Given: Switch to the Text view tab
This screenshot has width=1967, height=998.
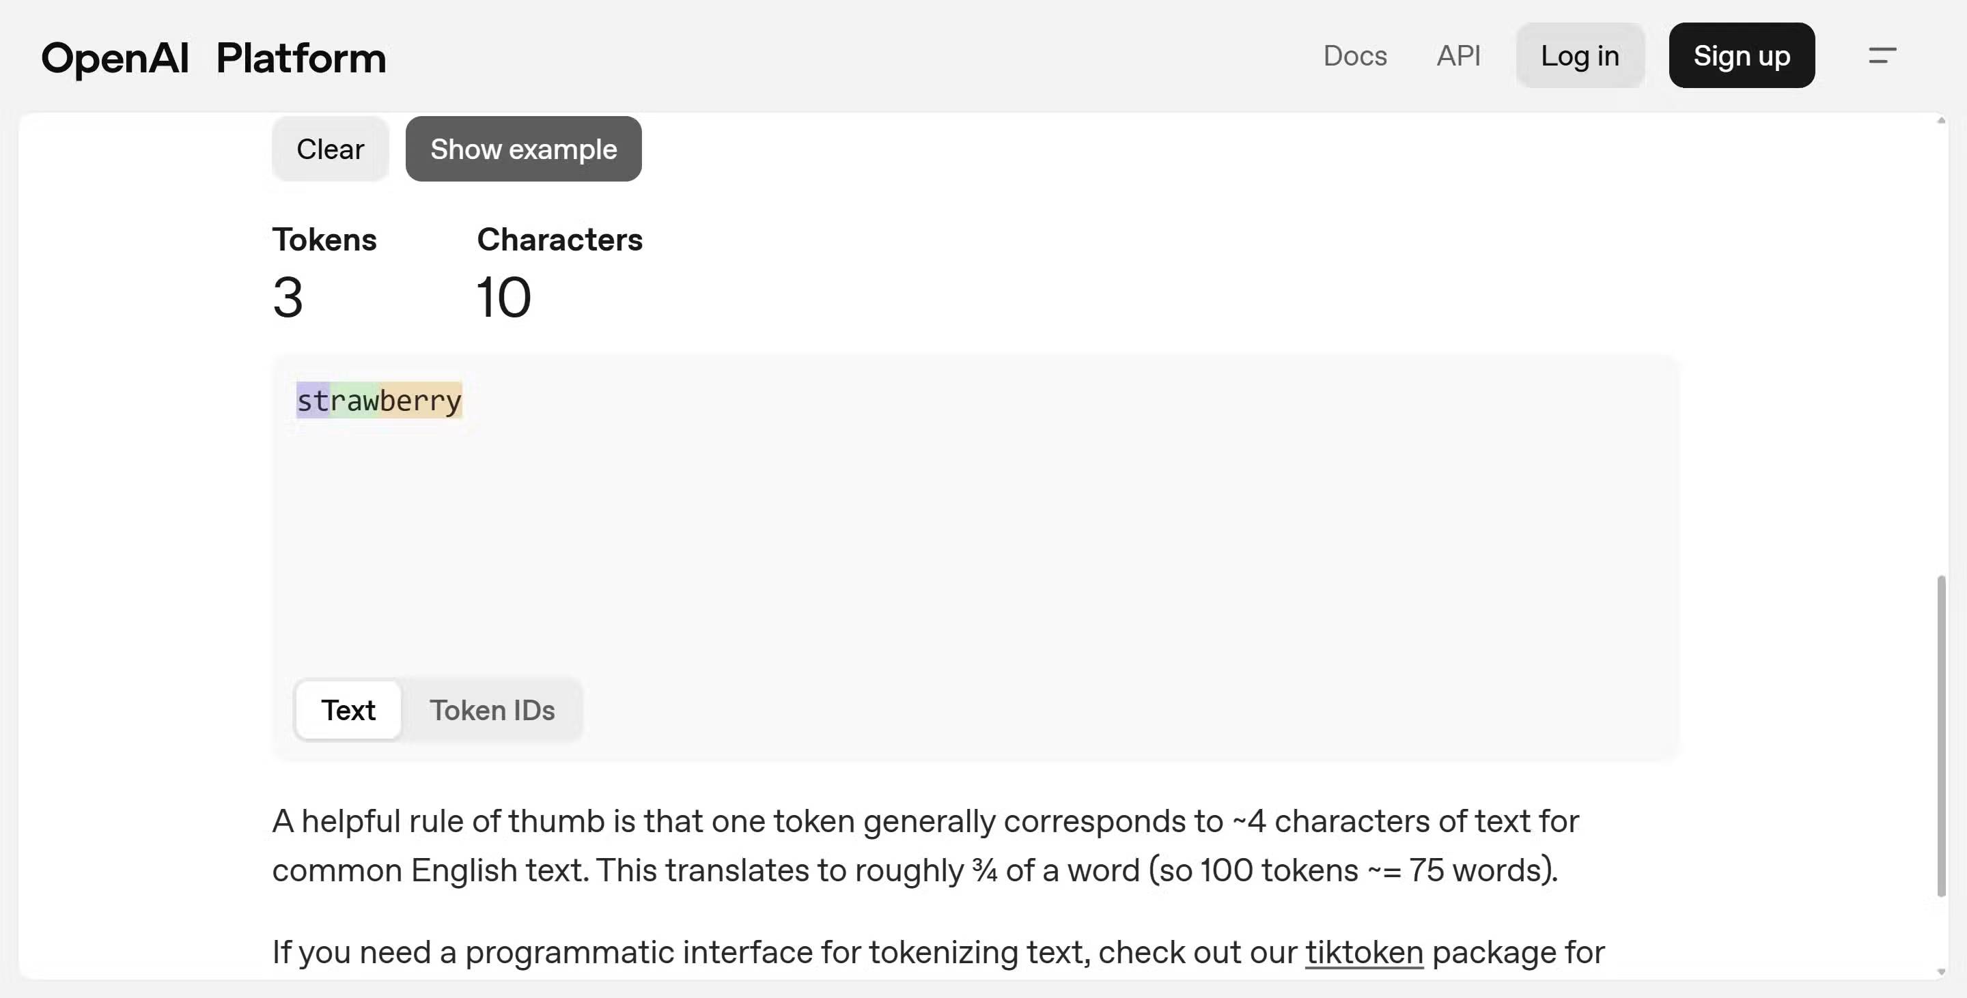Looking at the screenshot, I should (348, 711).
